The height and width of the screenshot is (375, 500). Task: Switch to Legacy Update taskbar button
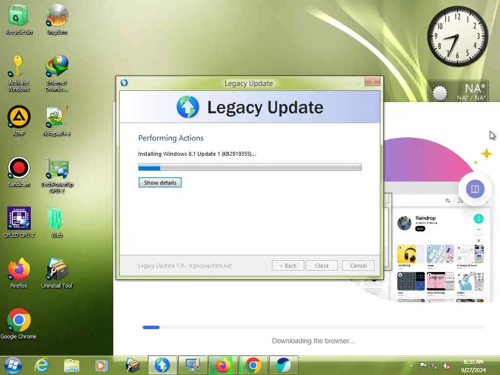[162, 365]
